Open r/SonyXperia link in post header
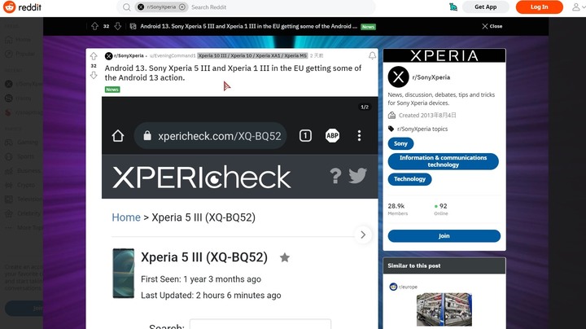This screenshot has width=586, height=329. pos(129,55)
